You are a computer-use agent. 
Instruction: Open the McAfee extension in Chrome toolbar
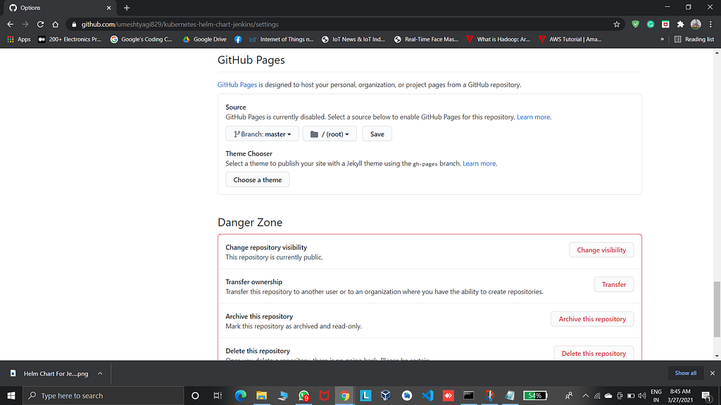[665, 25]
